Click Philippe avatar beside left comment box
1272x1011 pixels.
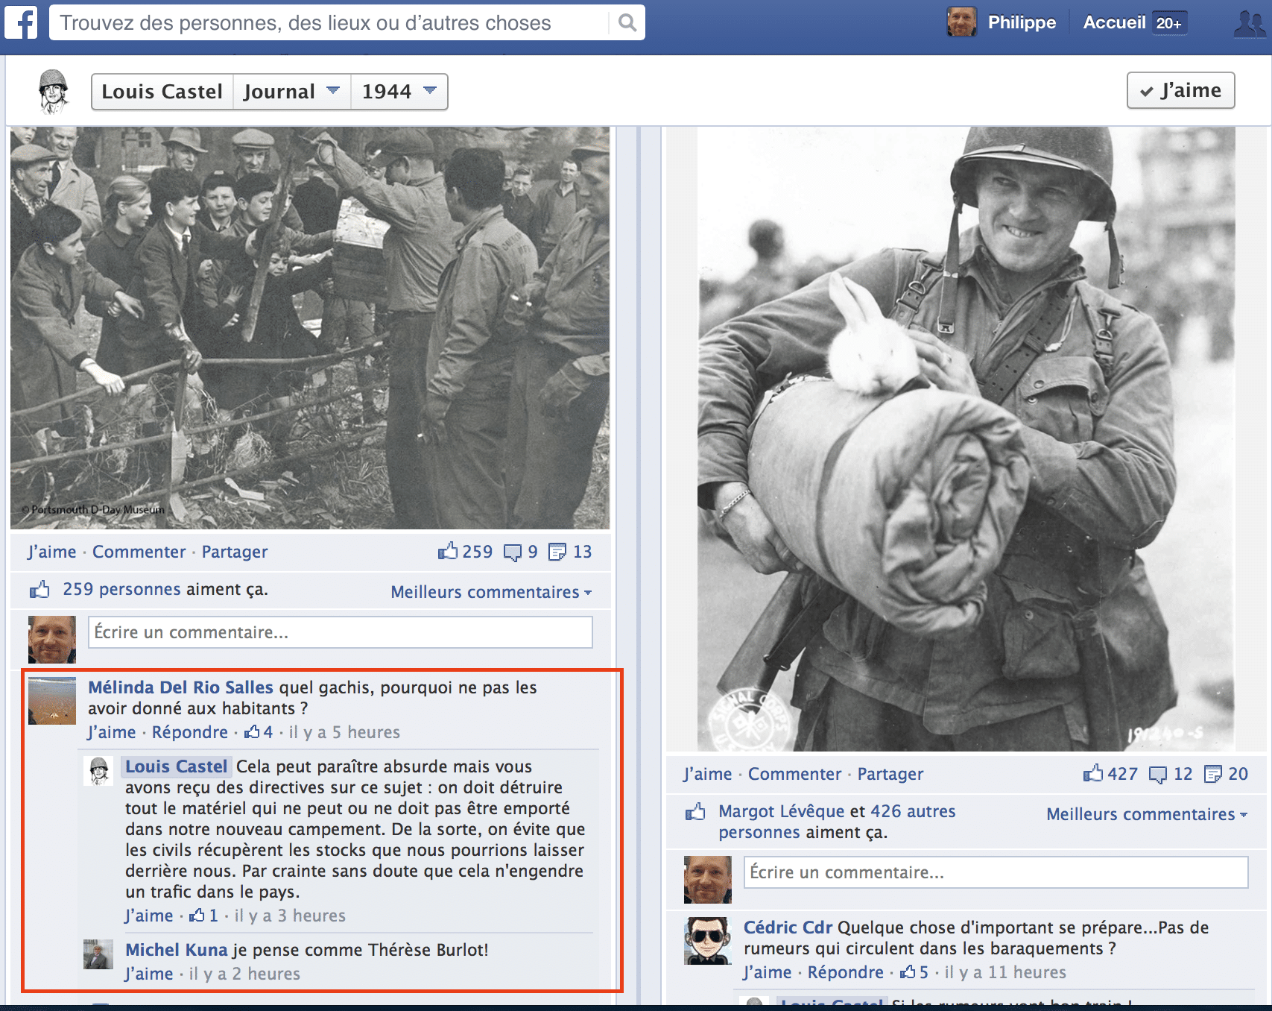click(x=52, y=640)
